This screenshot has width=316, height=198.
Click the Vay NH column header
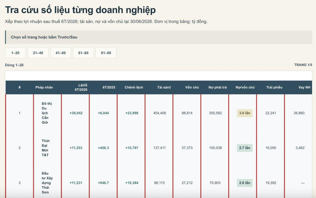(x=304, y=87)
